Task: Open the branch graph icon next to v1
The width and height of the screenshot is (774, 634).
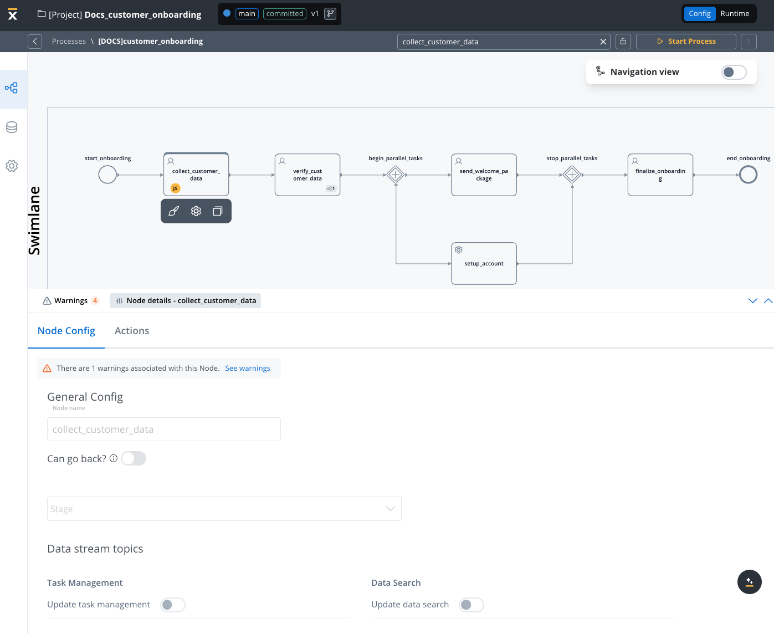Action: tap(330, 14)
